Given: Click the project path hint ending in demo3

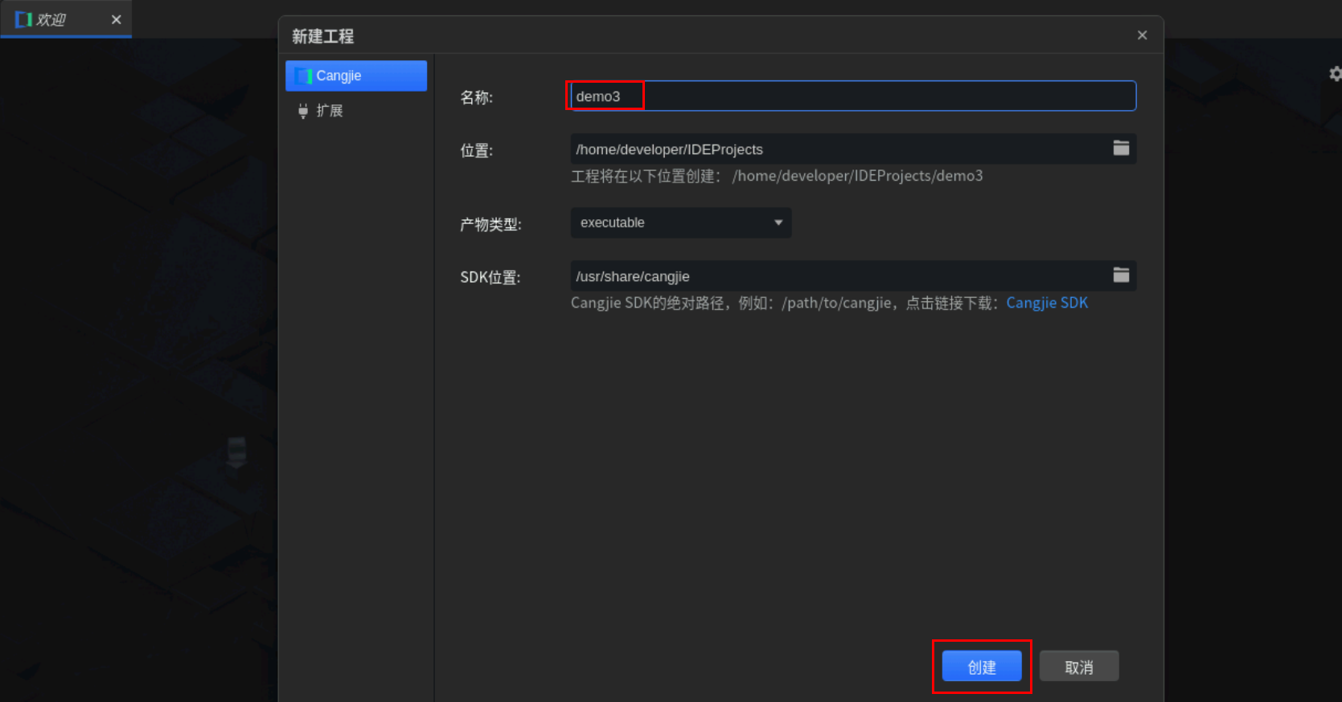Looking at the screenshot, I should [777, 176].
